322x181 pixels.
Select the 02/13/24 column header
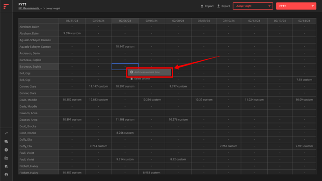pos(280,21)
